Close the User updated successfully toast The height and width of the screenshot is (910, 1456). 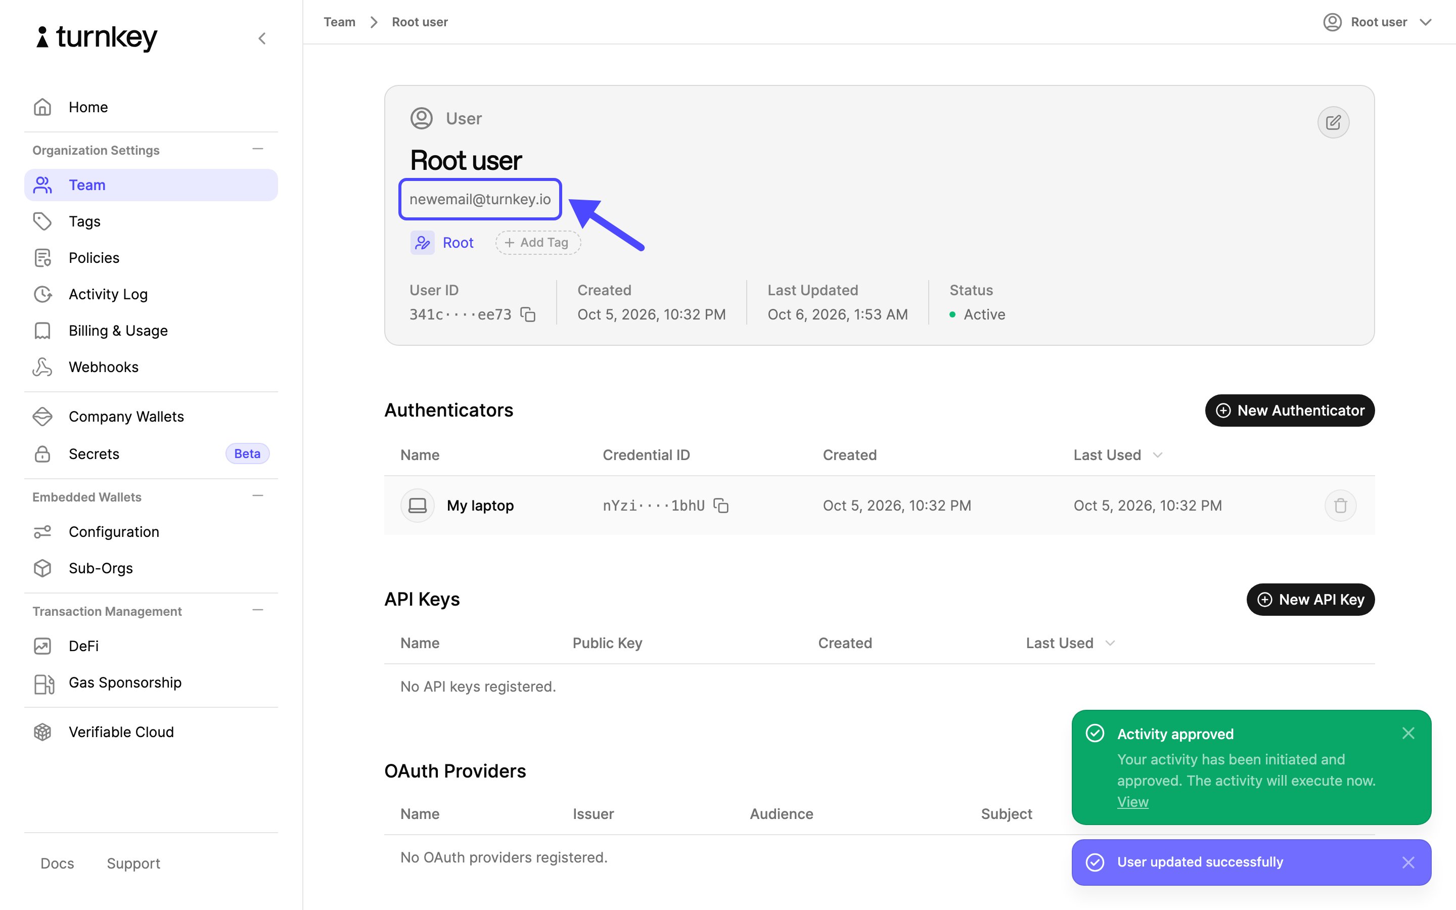[x=1408, y=862]
